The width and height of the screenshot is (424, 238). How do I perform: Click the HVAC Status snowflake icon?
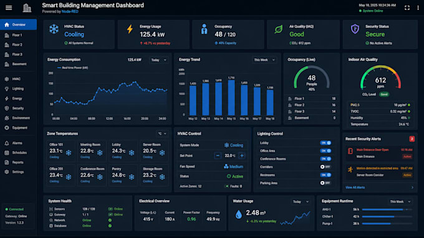[54, 29]
